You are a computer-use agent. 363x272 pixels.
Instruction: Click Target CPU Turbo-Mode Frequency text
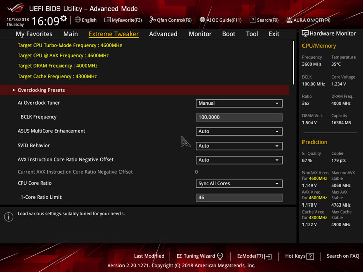click(x=70, y=45)
